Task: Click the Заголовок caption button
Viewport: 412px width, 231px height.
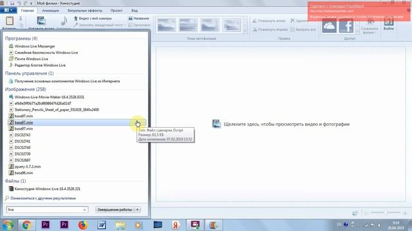Action: click(x=139, y=25)
